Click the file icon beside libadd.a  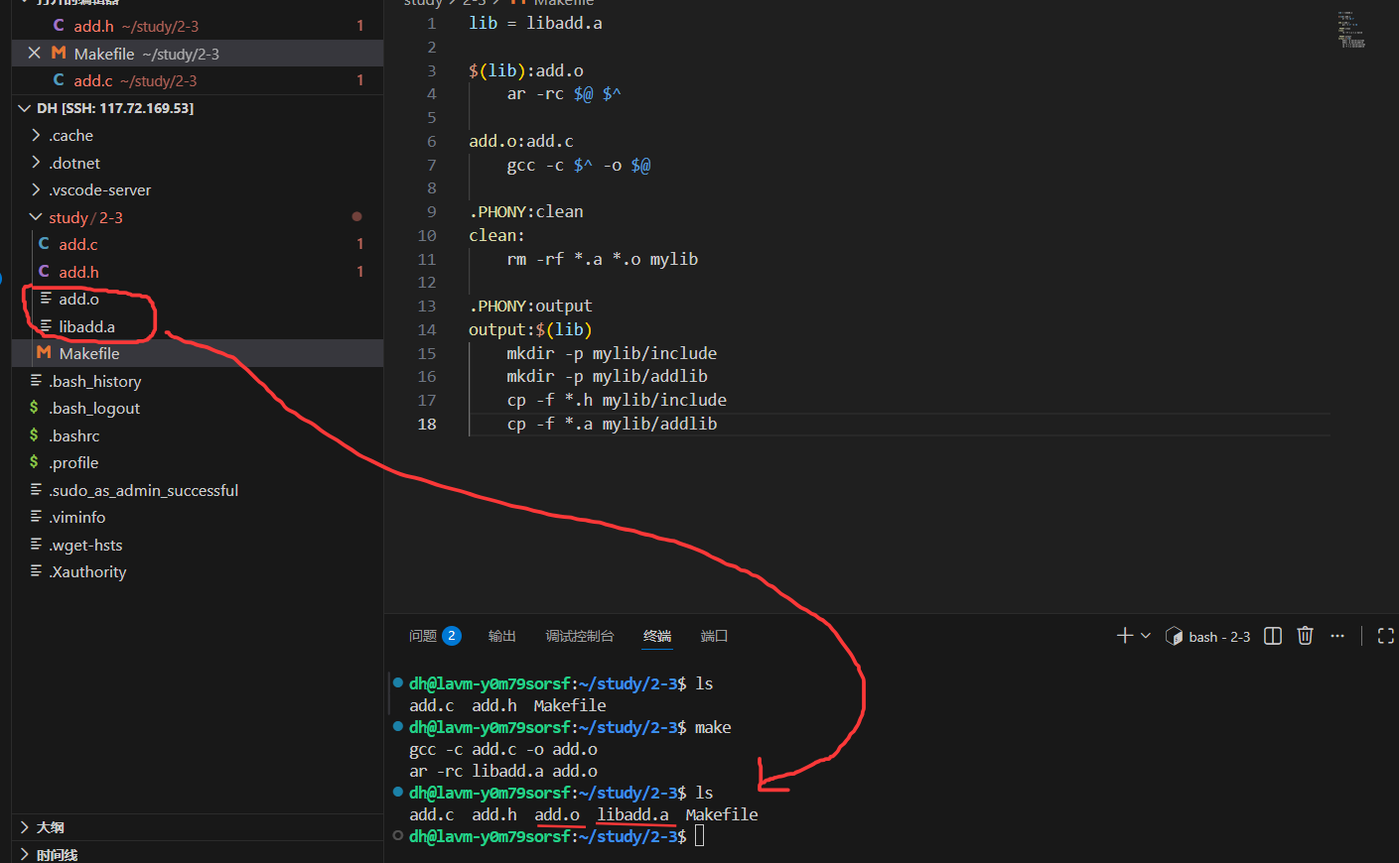46,325
